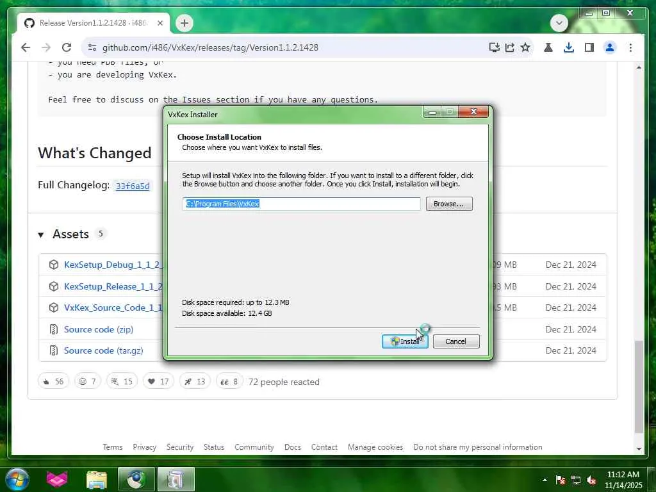The width and height of the screenshot is (656, 492).
Task: Click the tada reaction 15
Action: [x=122, y=382]
